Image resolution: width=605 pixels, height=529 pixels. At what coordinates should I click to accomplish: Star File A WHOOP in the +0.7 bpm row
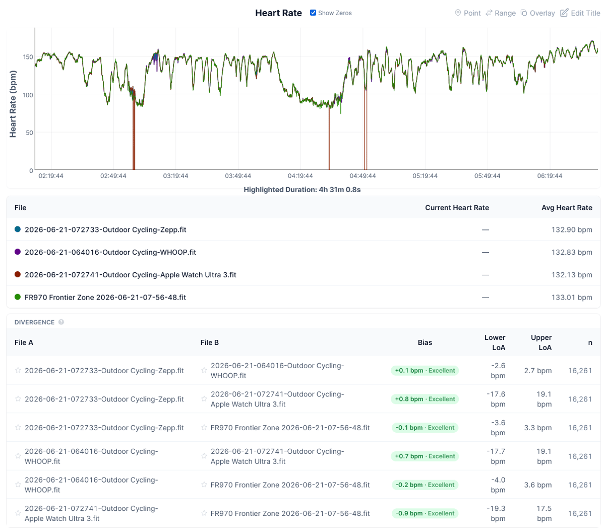click(18, 456)
